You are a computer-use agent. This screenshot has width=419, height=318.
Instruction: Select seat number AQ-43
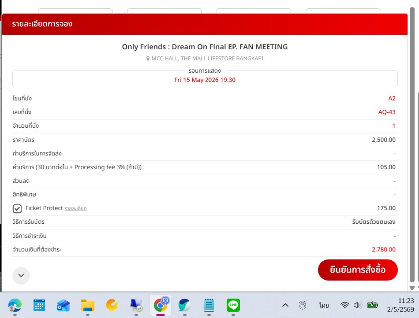(387, 112)
